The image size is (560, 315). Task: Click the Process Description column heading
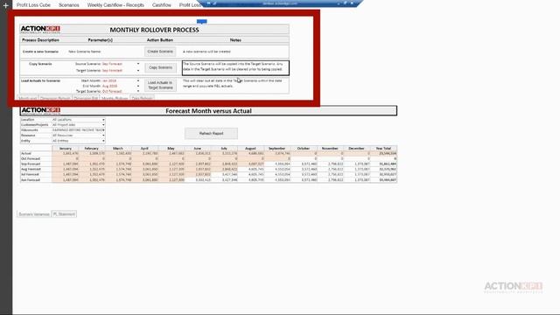(x=41, y=40)
